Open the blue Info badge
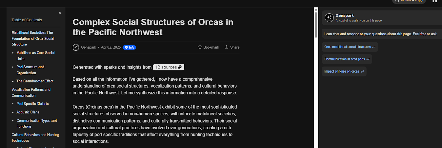The height and width of the screenshot is (148, 442). pyautogui.click(x=129, y=47)
